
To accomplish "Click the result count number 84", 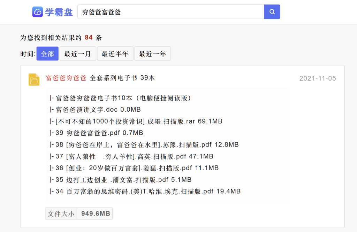I will [x=89, y=38].
